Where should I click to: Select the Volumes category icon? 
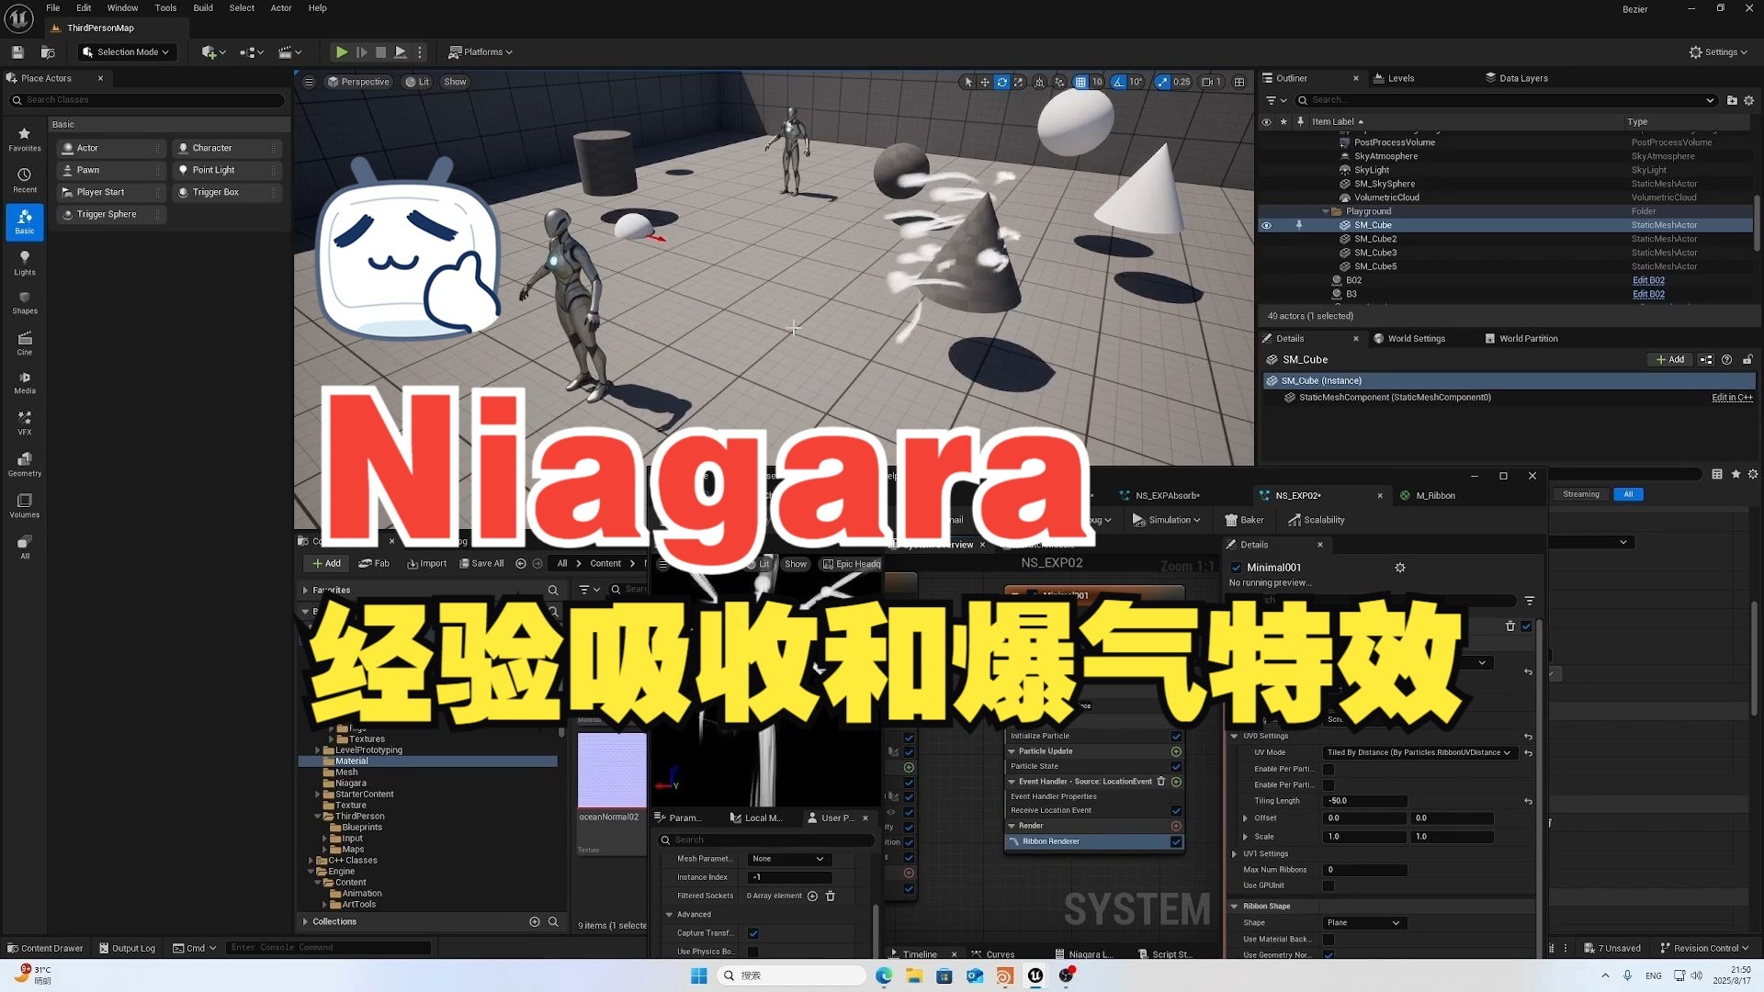25,506
